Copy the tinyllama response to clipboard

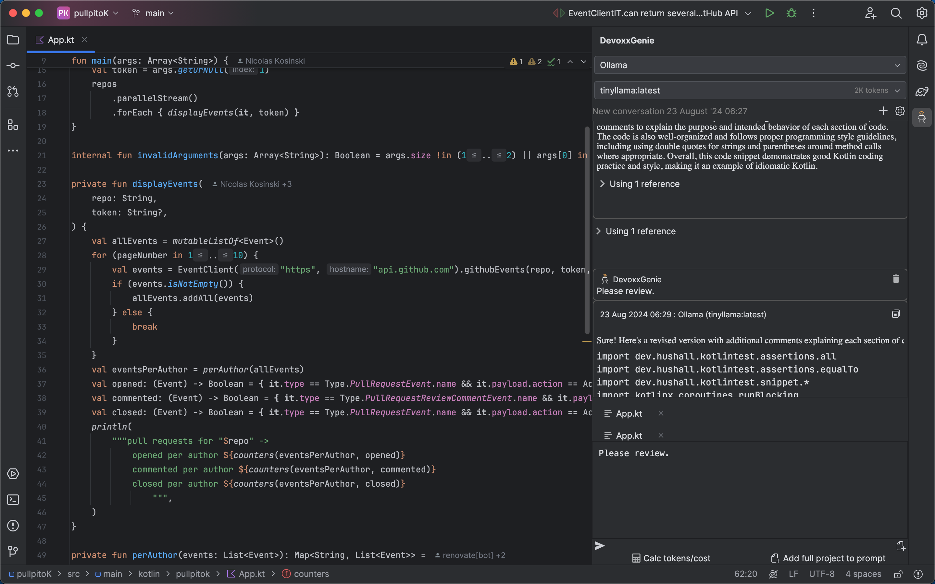[x=896, y=314]
